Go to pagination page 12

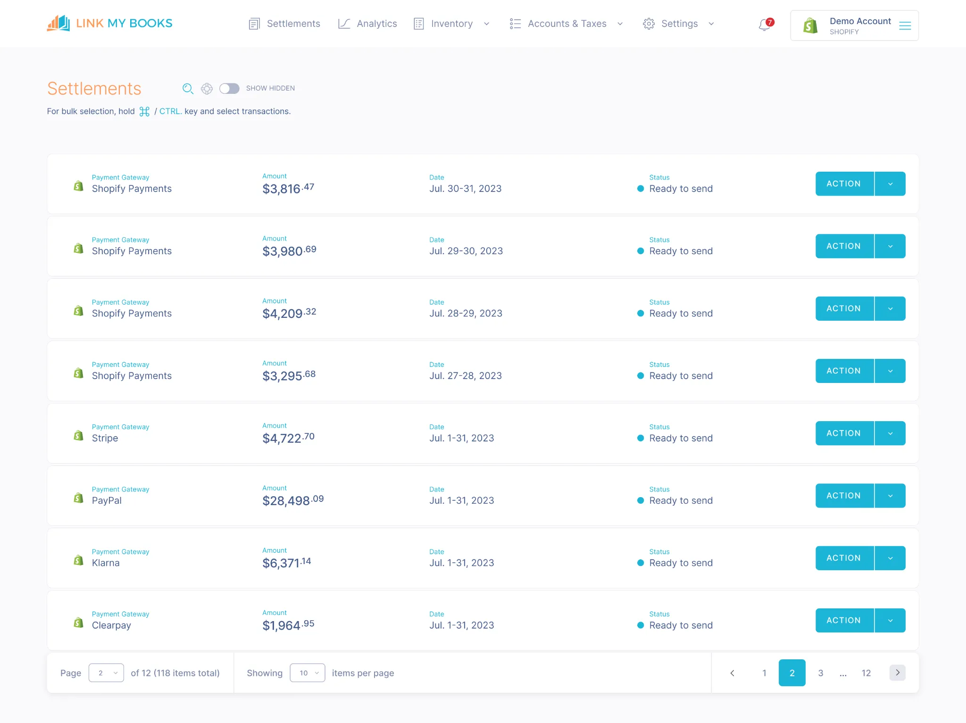pos(866,673)
